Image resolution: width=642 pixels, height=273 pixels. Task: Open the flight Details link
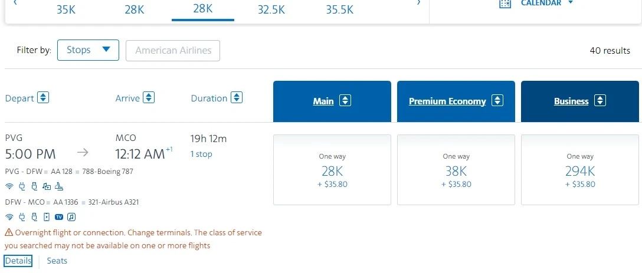point(18,261)
